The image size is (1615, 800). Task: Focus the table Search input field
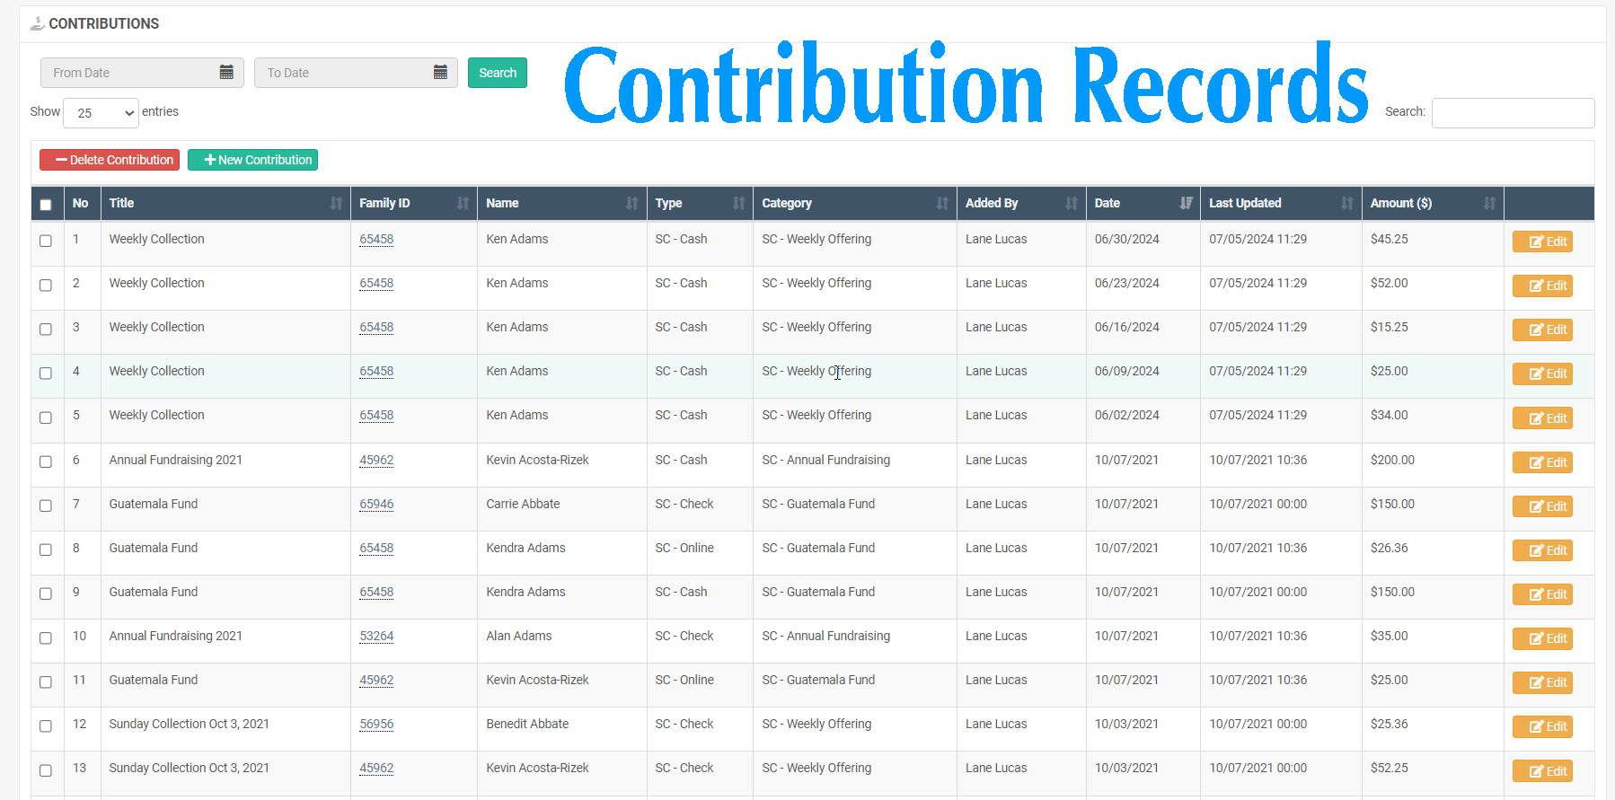pos(1513,113)
